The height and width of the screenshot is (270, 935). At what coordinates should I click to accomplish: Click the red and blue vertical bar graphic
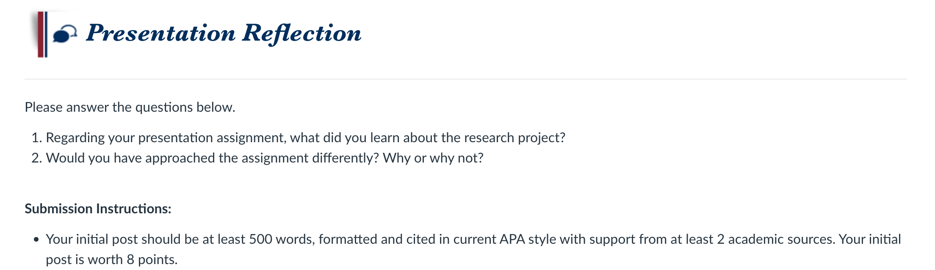point(42,34)
